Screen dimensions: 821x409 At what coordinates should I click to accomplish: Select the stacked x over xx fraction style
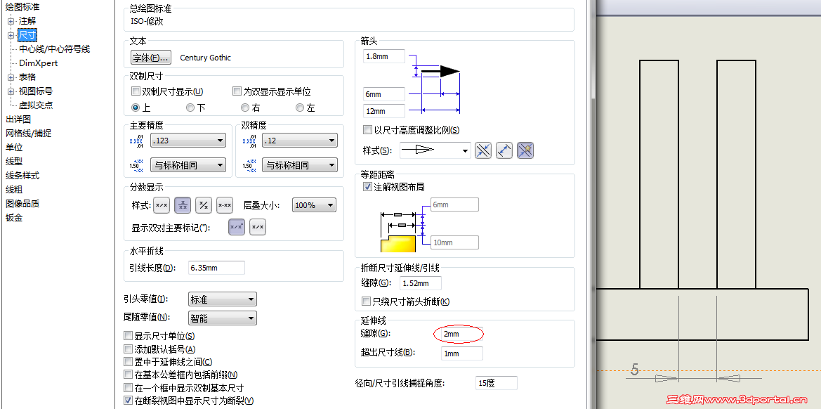point(183,205)
